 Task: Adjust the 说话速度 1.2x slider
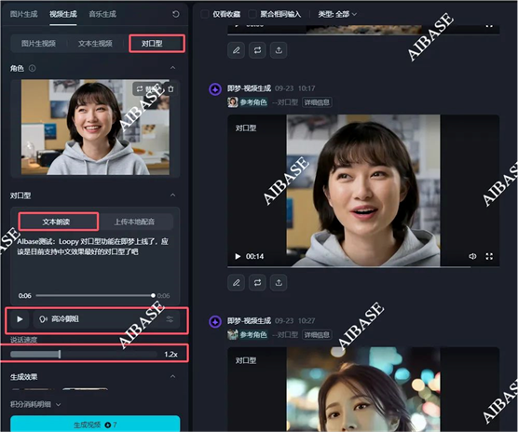point(84,354)
